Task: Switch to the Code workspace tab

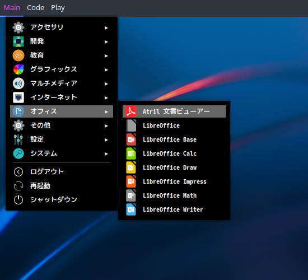Action: [35, 8]
